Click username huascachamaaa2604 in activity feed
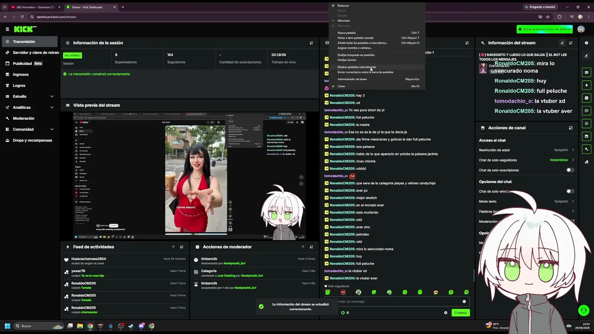This screenshot has height=334, width=594. 89,259
